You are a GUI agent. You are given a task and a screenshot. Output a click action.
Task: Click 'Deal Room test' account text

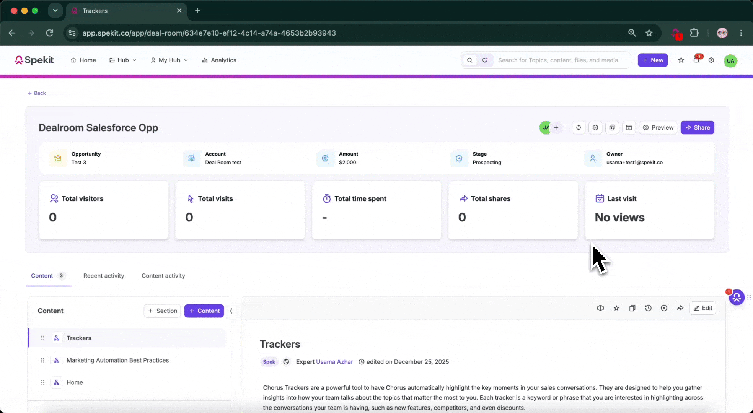tap(223, 163)
